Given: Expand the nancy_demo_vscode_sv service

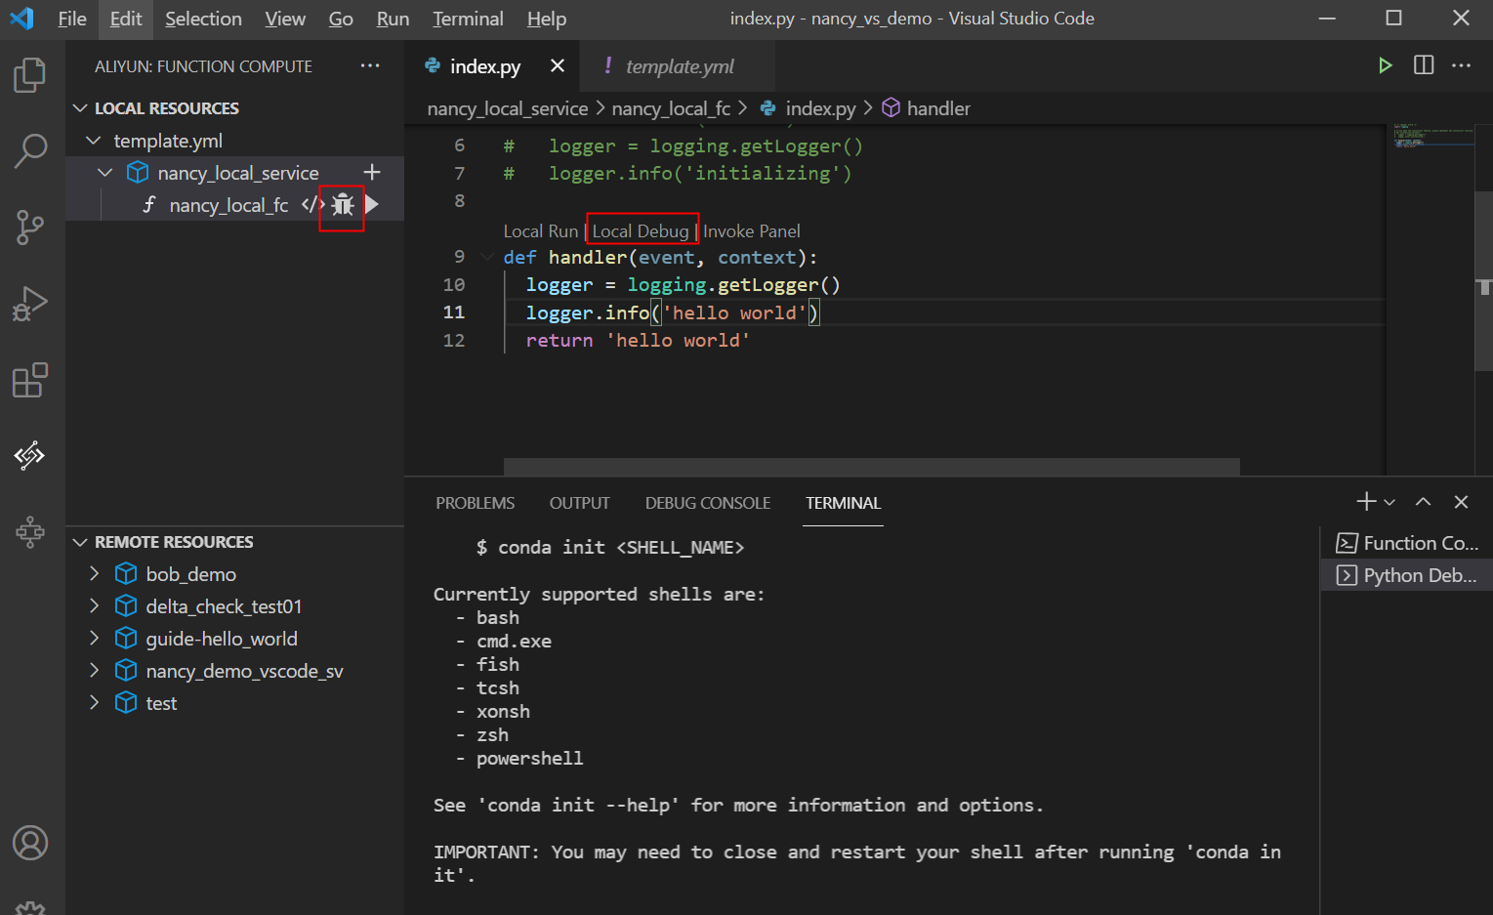Looking at the screenshot, I should pos(94,670).
